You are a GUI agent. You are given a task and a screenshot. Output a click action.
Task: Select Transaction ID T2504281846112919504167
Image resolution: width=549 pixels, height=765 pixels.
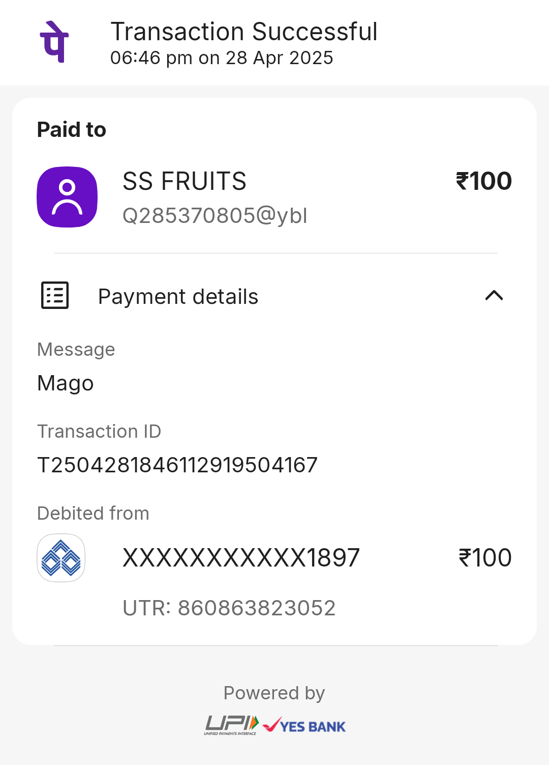coord(177,465)
